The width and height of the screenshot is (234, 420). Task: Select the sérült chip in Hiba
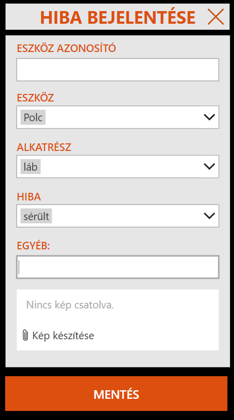point(36,216)
